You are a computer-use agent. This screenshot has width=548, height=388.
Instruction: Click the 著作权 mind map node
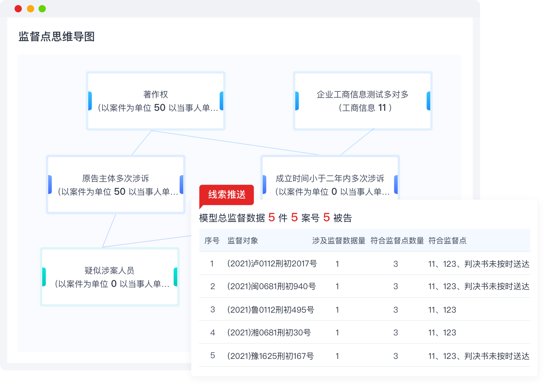(156, 101)
